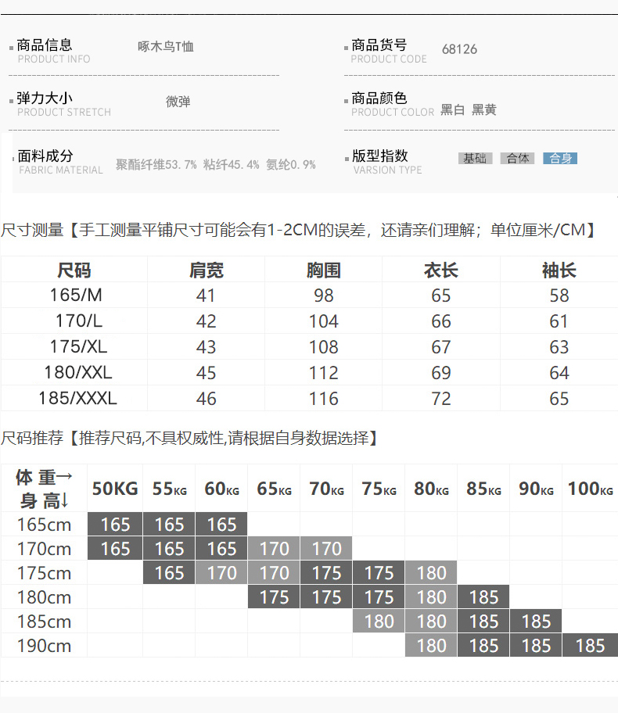Image resolution: width=618 pixels, height=713 pixels.
Task: Click the 尺码 column header
Action: coord(74,271)
